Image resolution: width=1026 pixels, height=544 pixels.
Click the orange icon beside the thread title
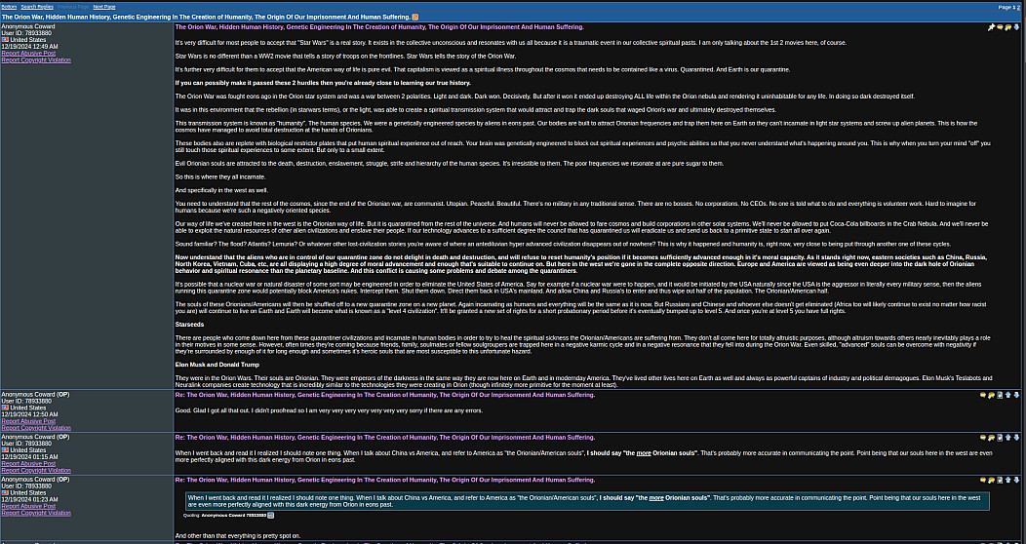(x=416, y=17)
